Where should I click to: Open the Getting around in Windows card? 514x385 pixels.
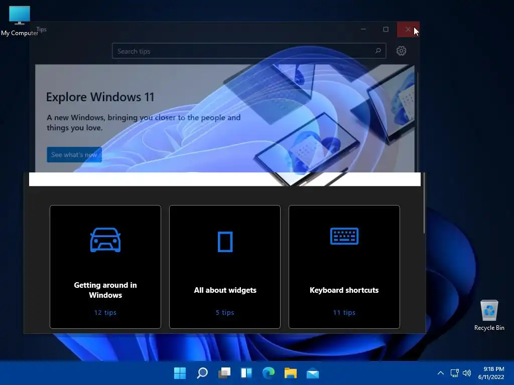(105, 267)
